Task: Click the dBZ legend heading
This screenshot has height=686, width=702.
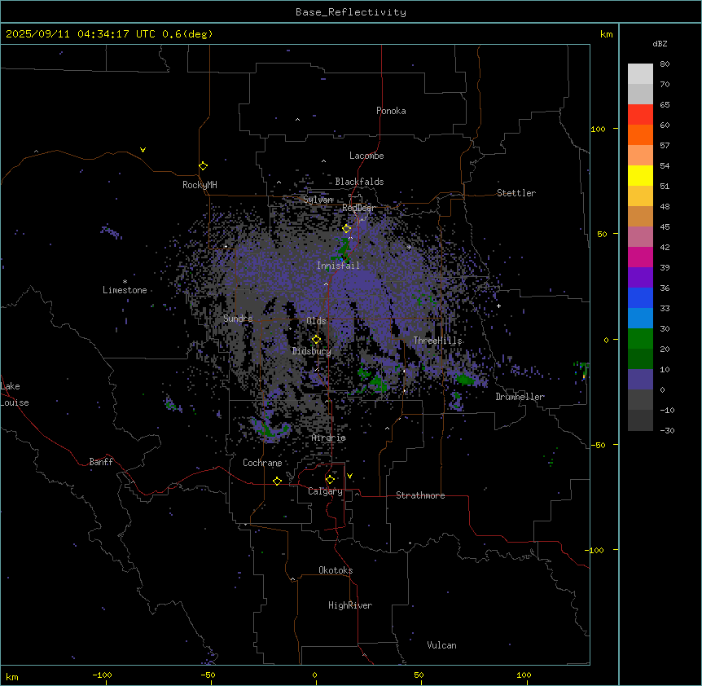Action: click(660, 43)
